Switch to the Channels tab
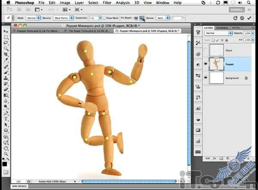Viewport: 258px width, 190px height. coord(222,28)
